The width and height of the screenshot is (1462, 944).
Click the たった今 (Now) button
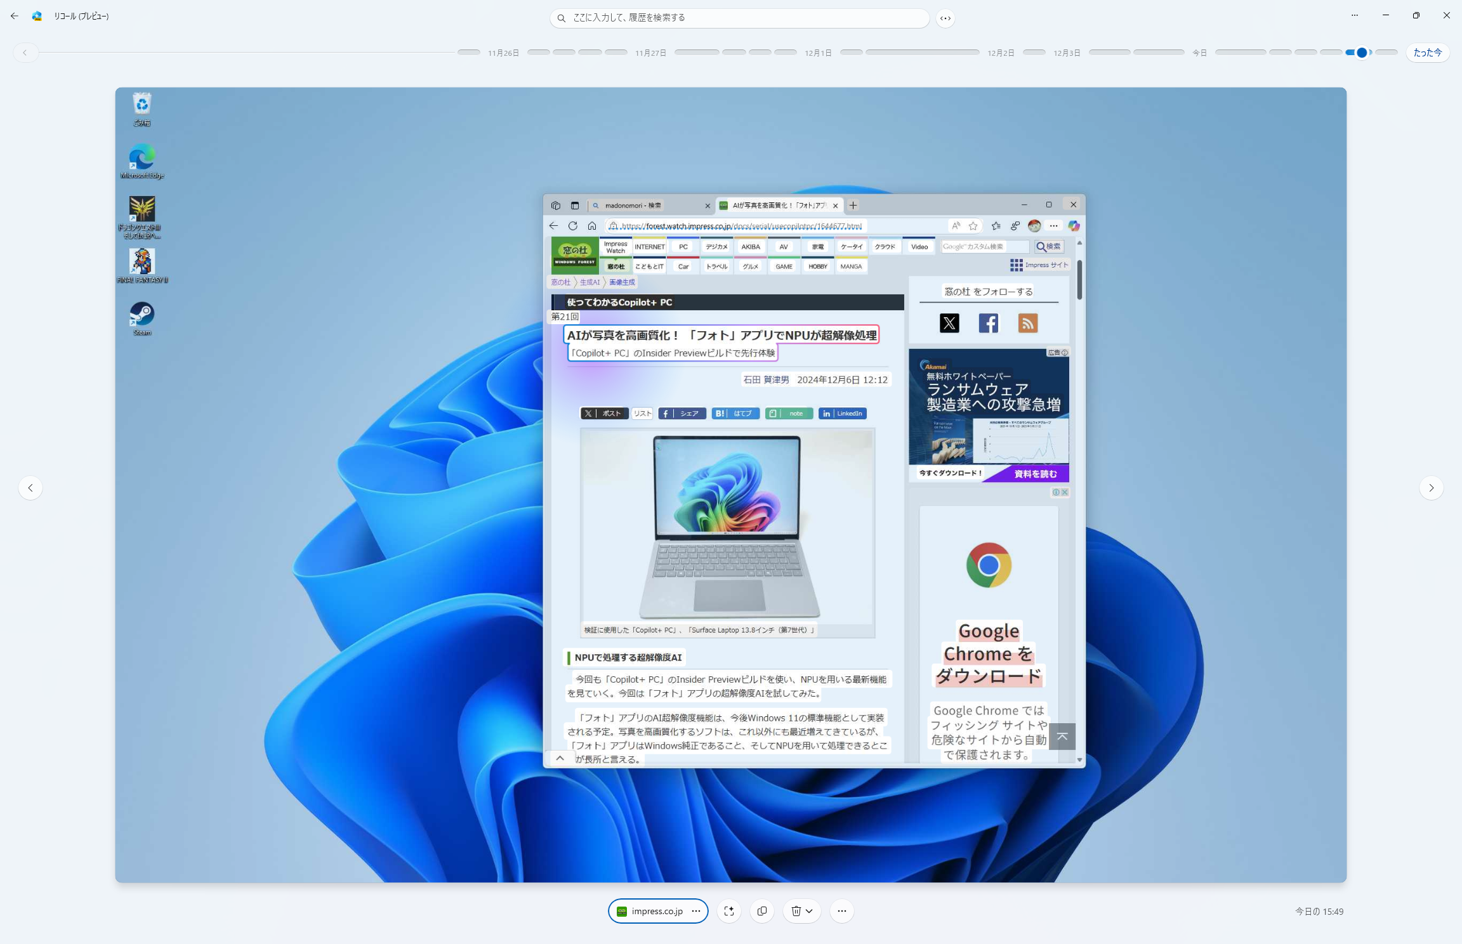[1427, 53]
